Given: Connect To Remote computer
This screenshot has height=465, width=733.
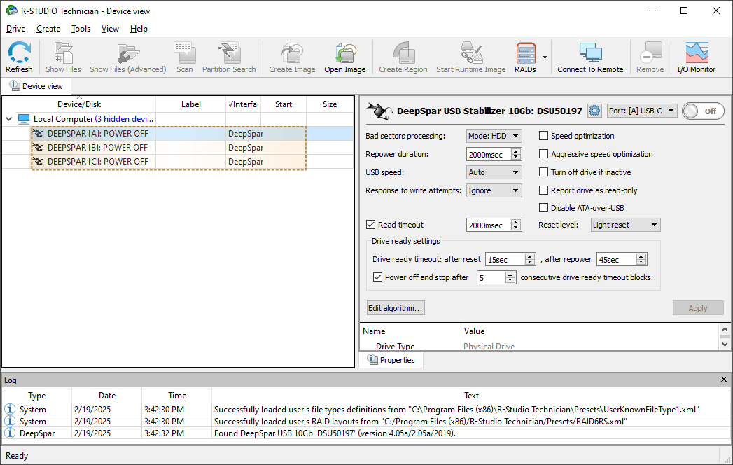Looking at the screenshot, I should (x=590, y=57).
